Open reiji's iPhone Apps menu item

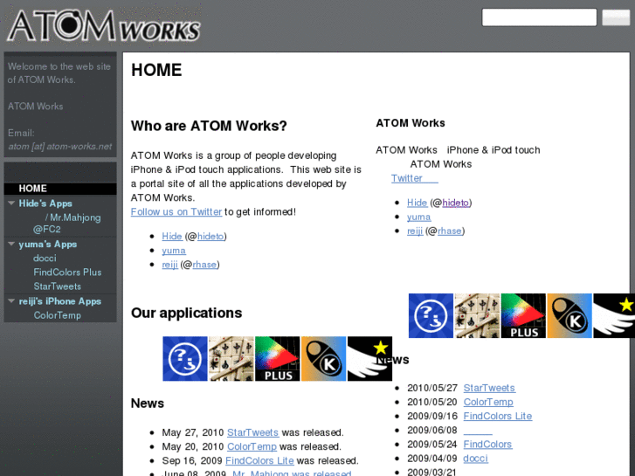coord(60,301)
